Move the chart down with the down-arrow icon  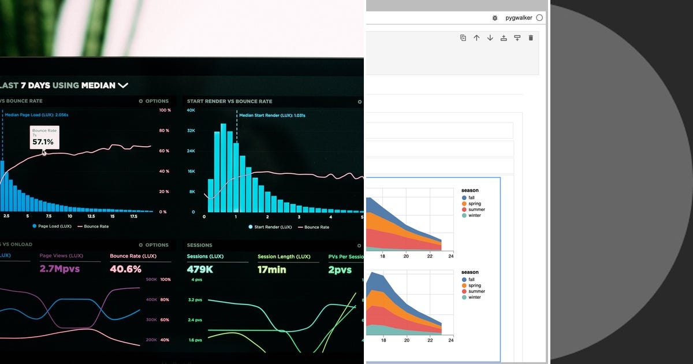coord(490,38)
